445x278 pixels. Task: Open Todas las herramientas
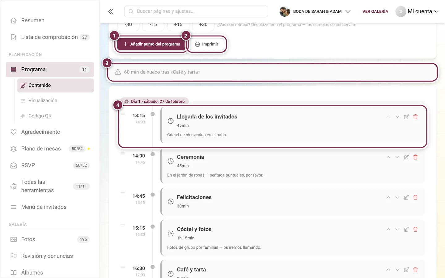[x=50, y=186]
